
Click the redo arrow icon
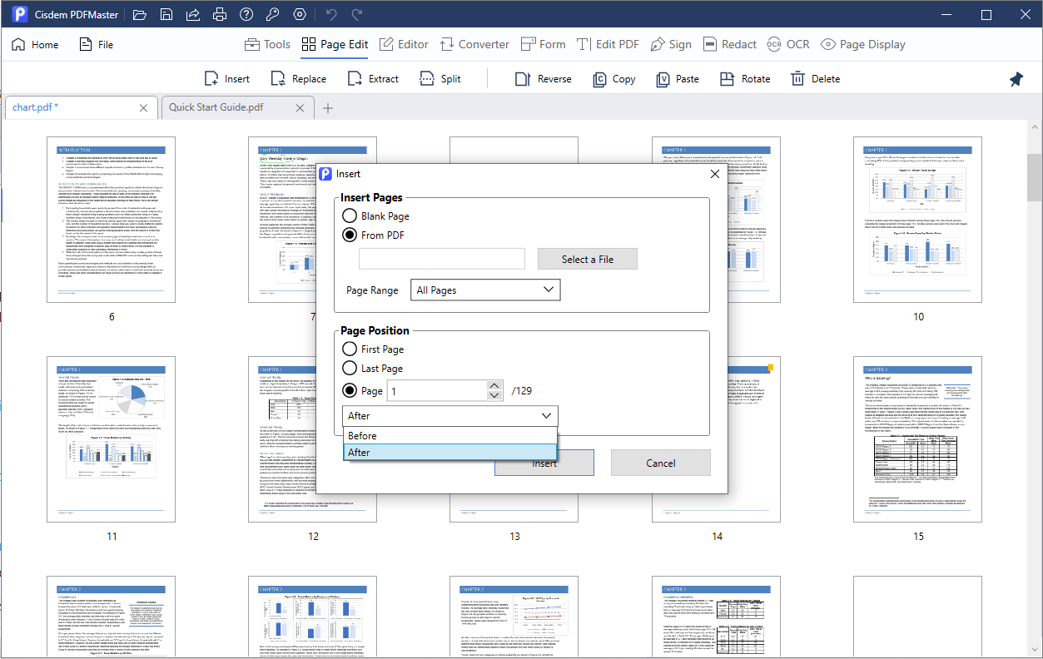(x=357, y=15)
